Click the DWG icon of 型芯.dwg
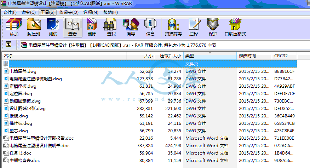Viewport: 310px width, 168px height. 6,131
